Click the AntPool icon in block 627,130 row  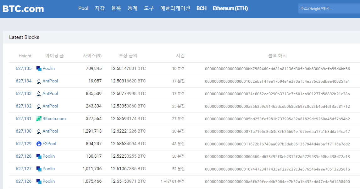click(x=39, y=131)
